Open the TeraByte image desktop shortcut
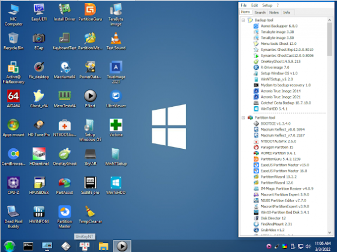 [116, 14]
